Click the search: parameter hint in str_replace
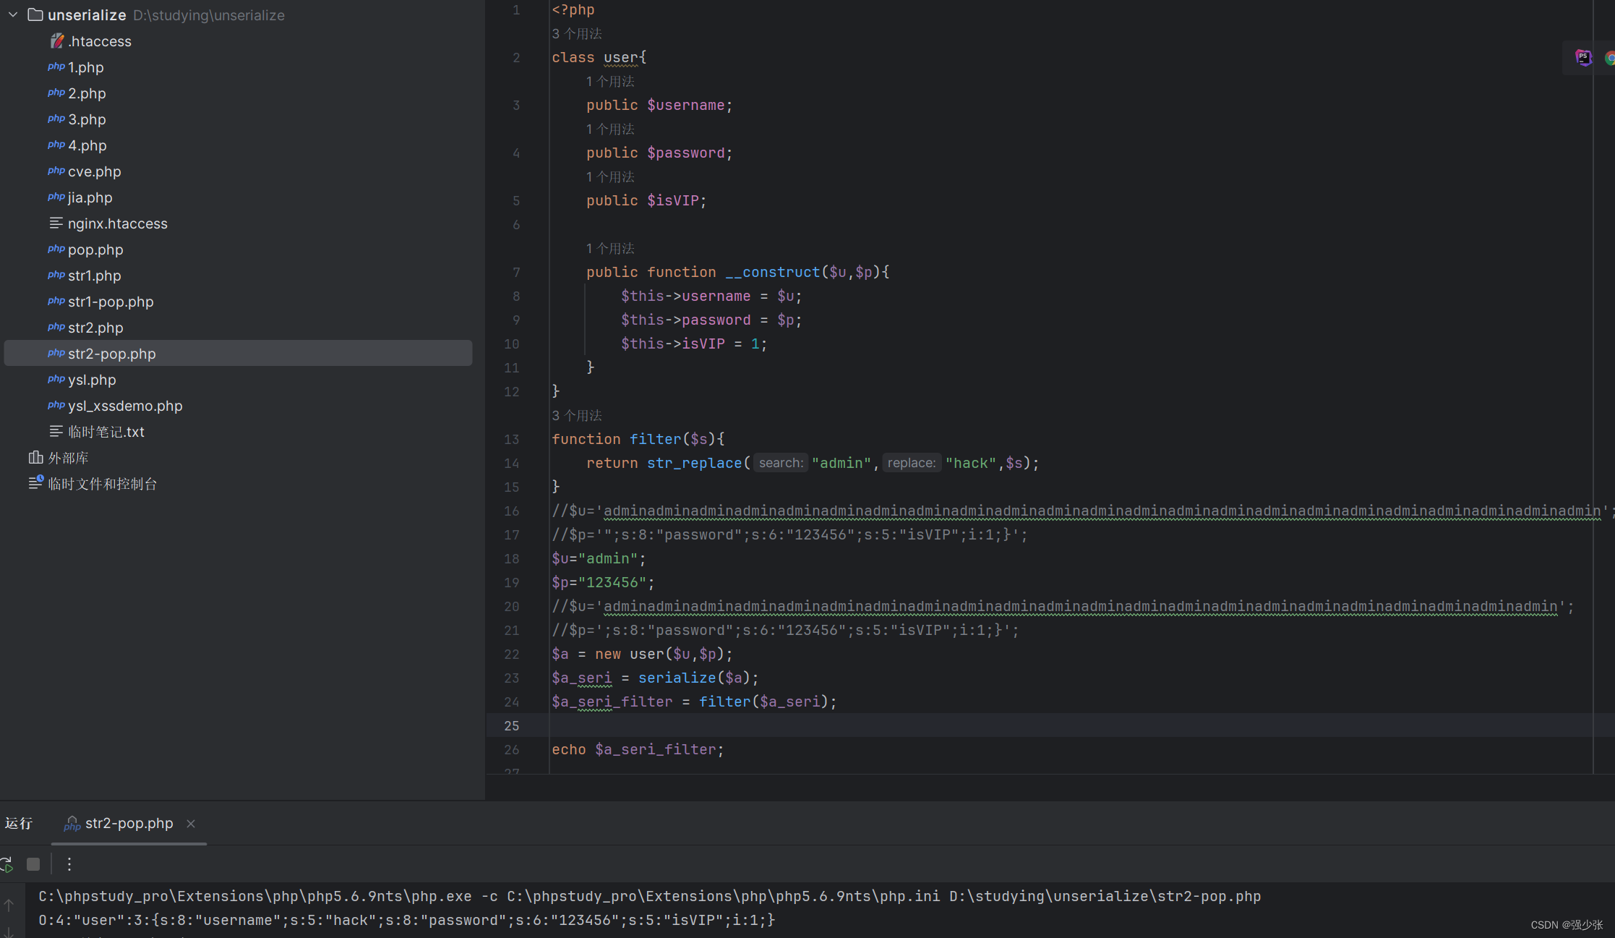Viewport: 1615px width, 938px height. (780, 463)
